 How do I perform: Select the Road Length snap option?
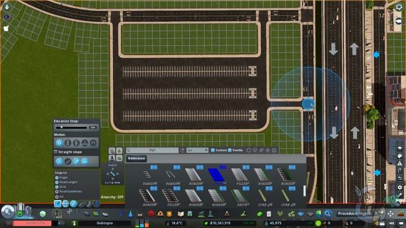(56, 182)
